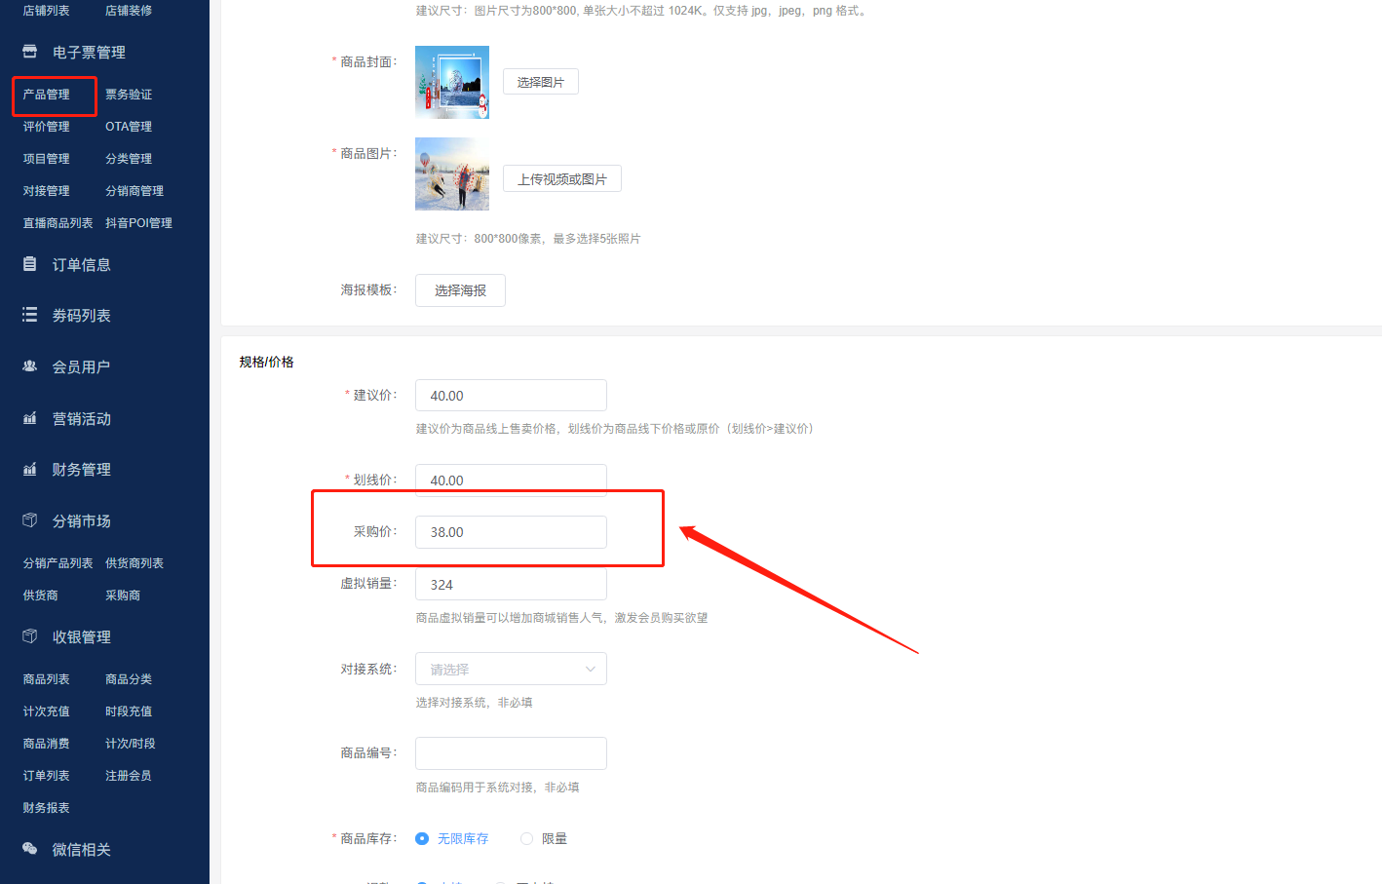The image size is (1382, 884).
Task: Navigate to 抖音POI管理
Action: (138, 222)
